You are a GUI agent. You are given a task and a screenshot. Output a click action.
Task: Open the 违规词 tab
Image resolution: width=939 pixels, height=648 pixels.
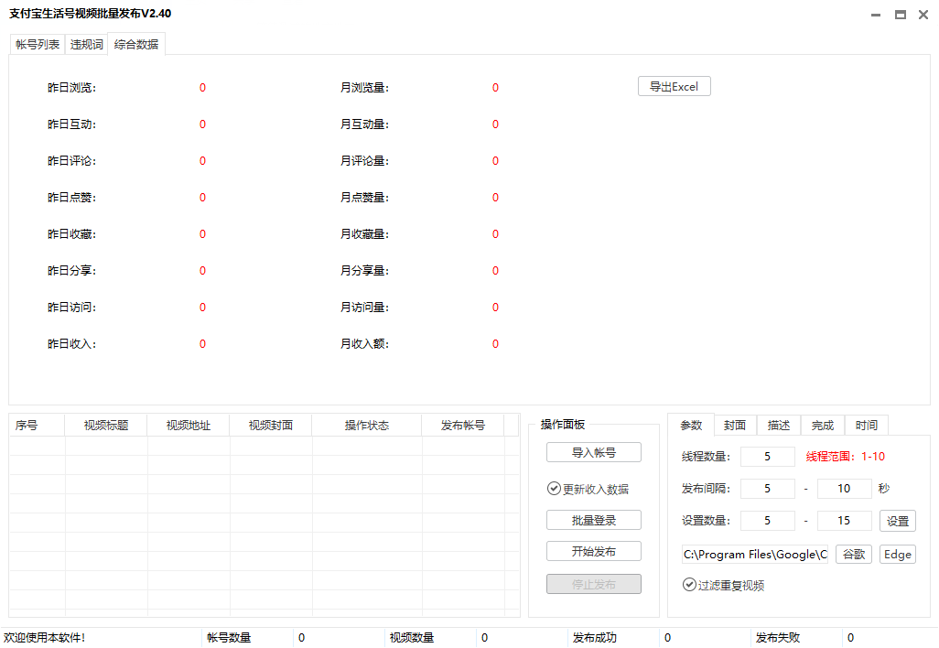(x=86, y=44)
